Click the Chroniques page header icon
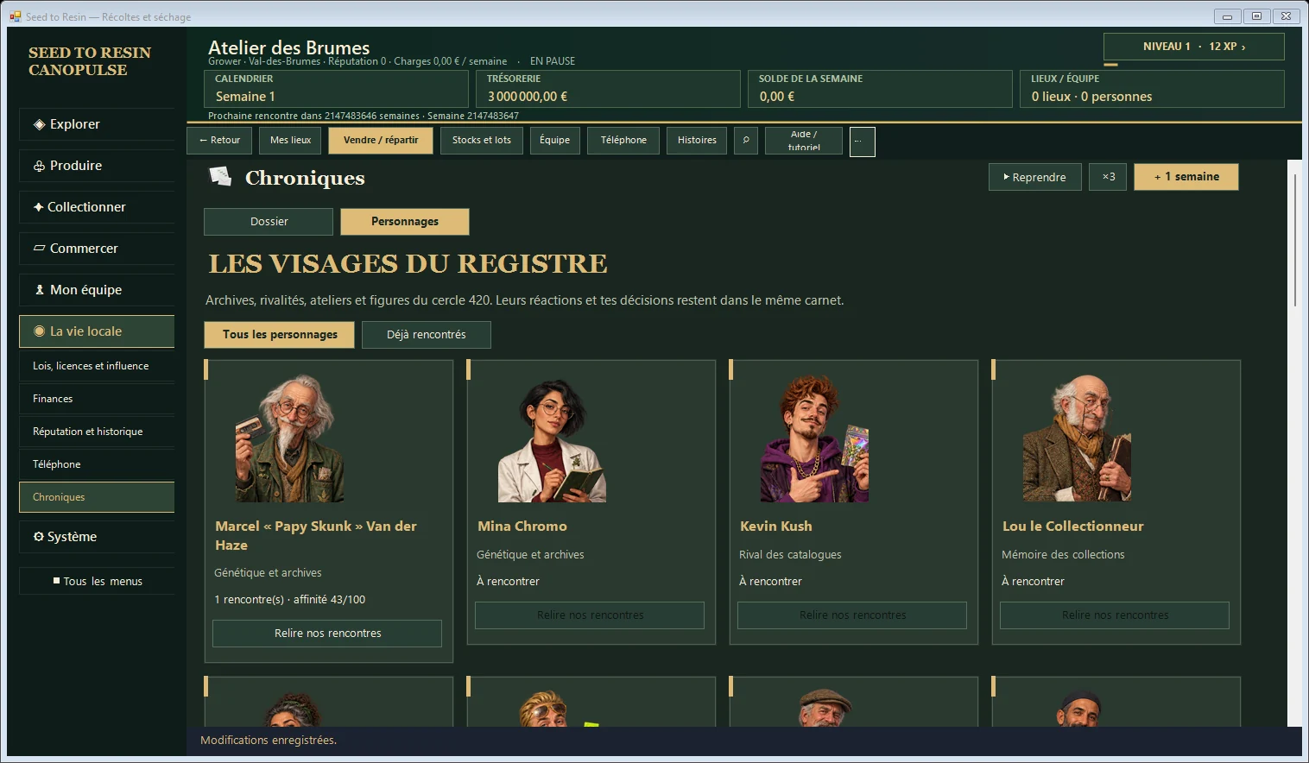1309x763 pixels. pos(220,177)
